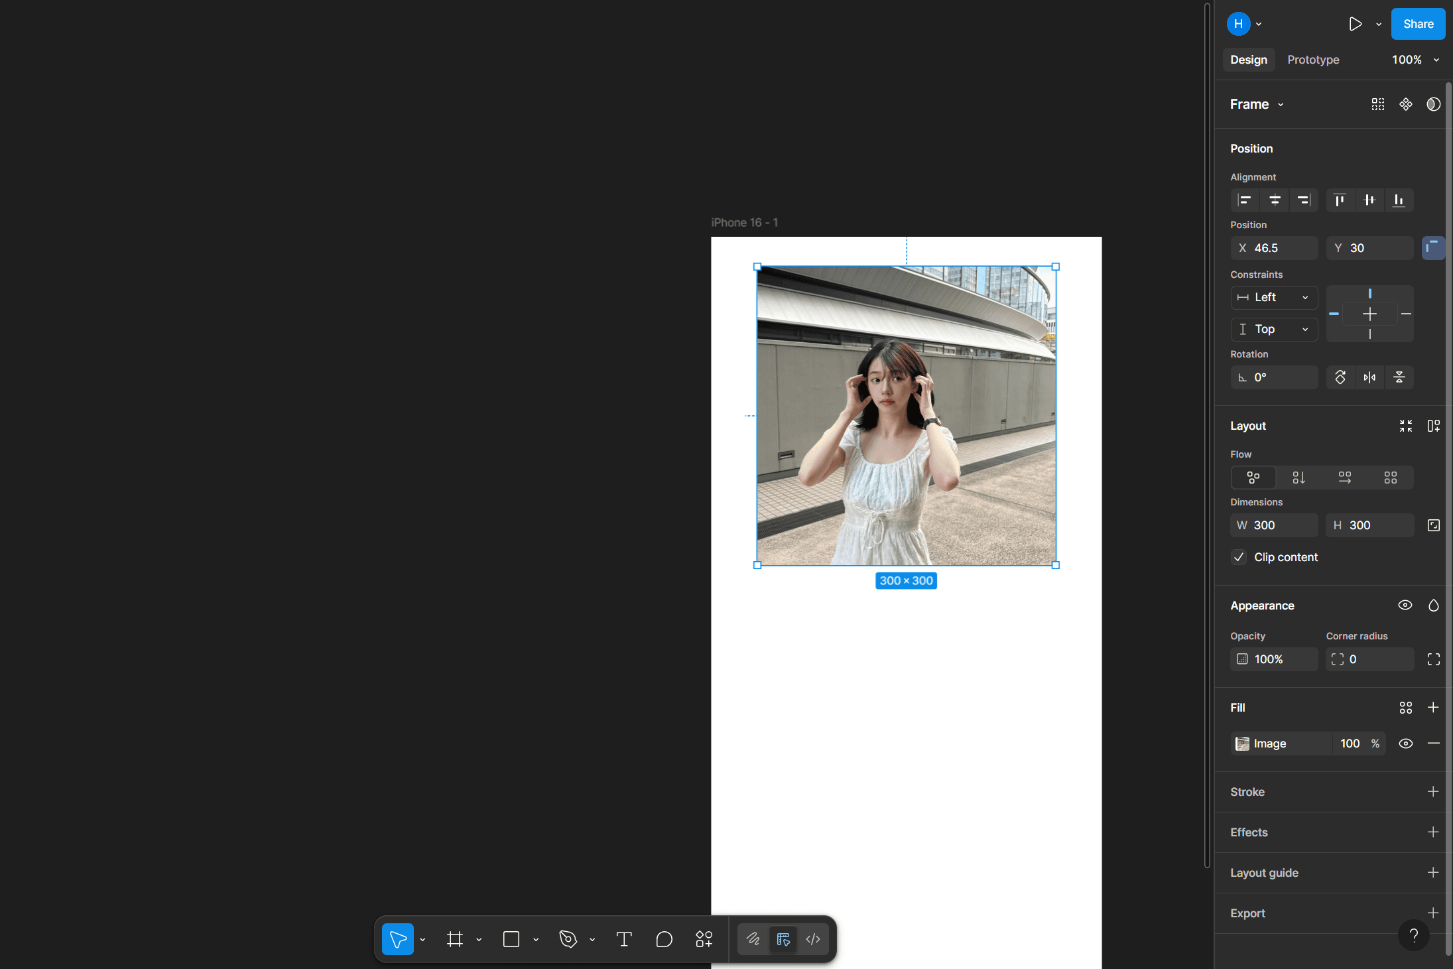
Task: Hide the Image fill layer
Action: (1405, 743)
